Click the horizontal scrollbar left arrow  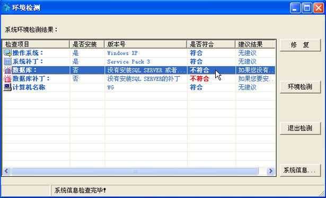point(6,171)
